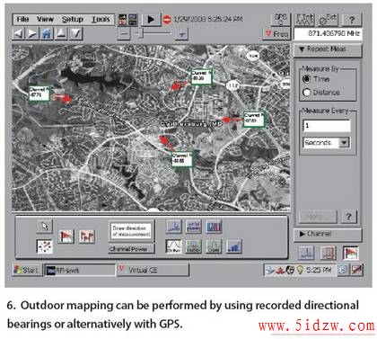The width and height of the screenshot is (377, 339).
Task: Select the Distance radio button
Action: (306, 93)
